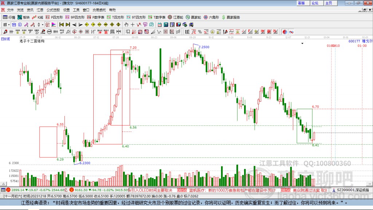Click the 深 index badge in status bar
The width and height of the screenshot is (373, 210).
(x=72, y=190)
